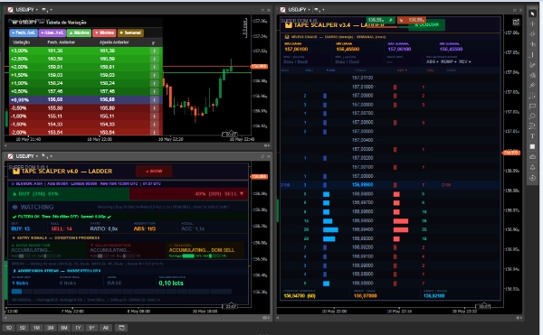The height and width of the screenshot is (335, 543).
Task: Toggle the Mínima filter button
Action: pyautogui.click(x=104, y=33)
